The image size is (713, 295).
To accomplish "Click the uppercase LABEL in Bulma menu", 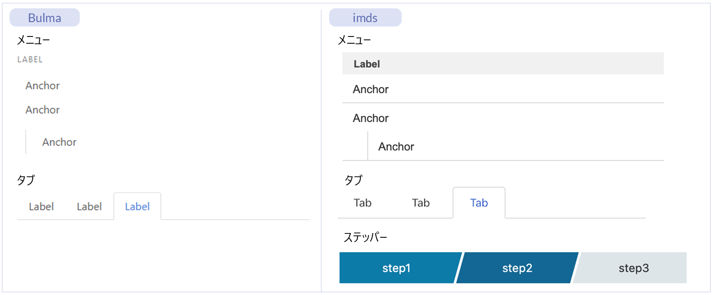I will [30, 60].
